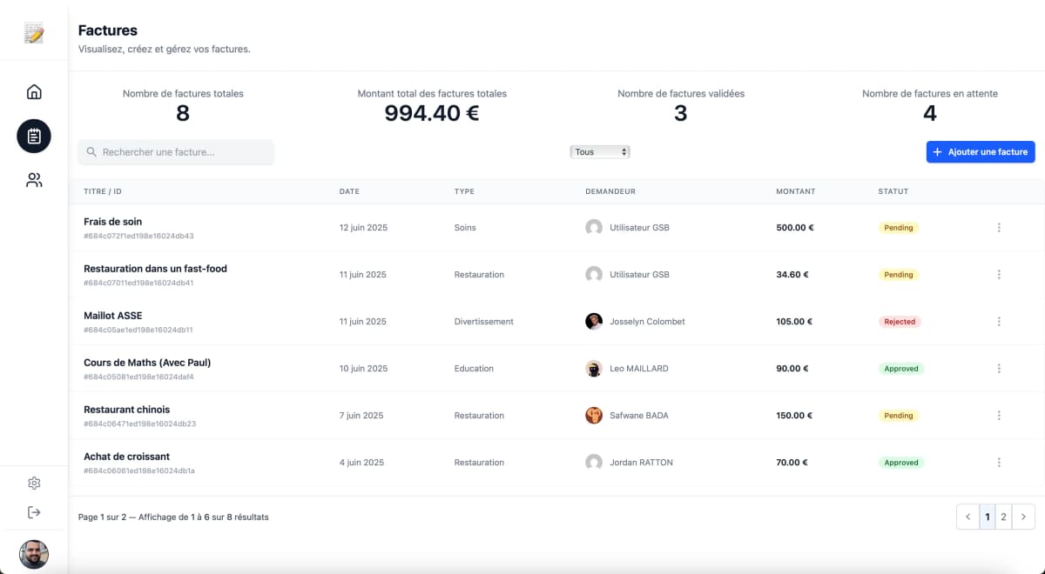Select the invoices clipboard icon in sidebar
The image size is (1045, 574).
point(34,137)
